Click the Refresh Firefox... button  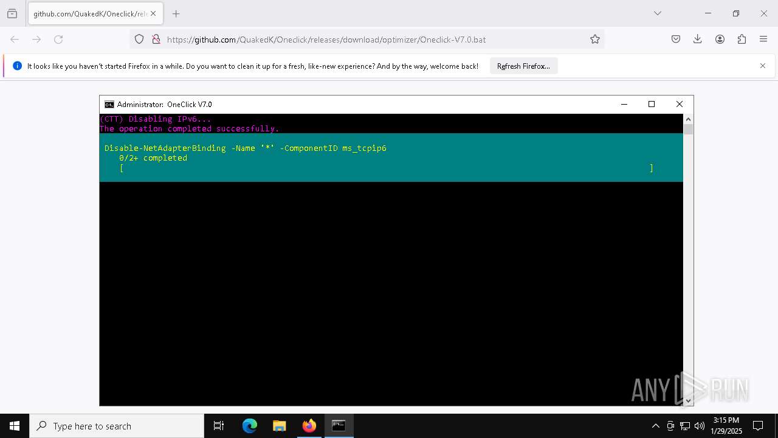523,66
